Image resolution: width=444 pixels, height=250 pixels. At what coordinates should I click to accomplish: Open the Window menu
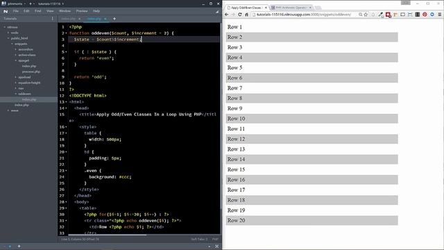pos(65,11)
